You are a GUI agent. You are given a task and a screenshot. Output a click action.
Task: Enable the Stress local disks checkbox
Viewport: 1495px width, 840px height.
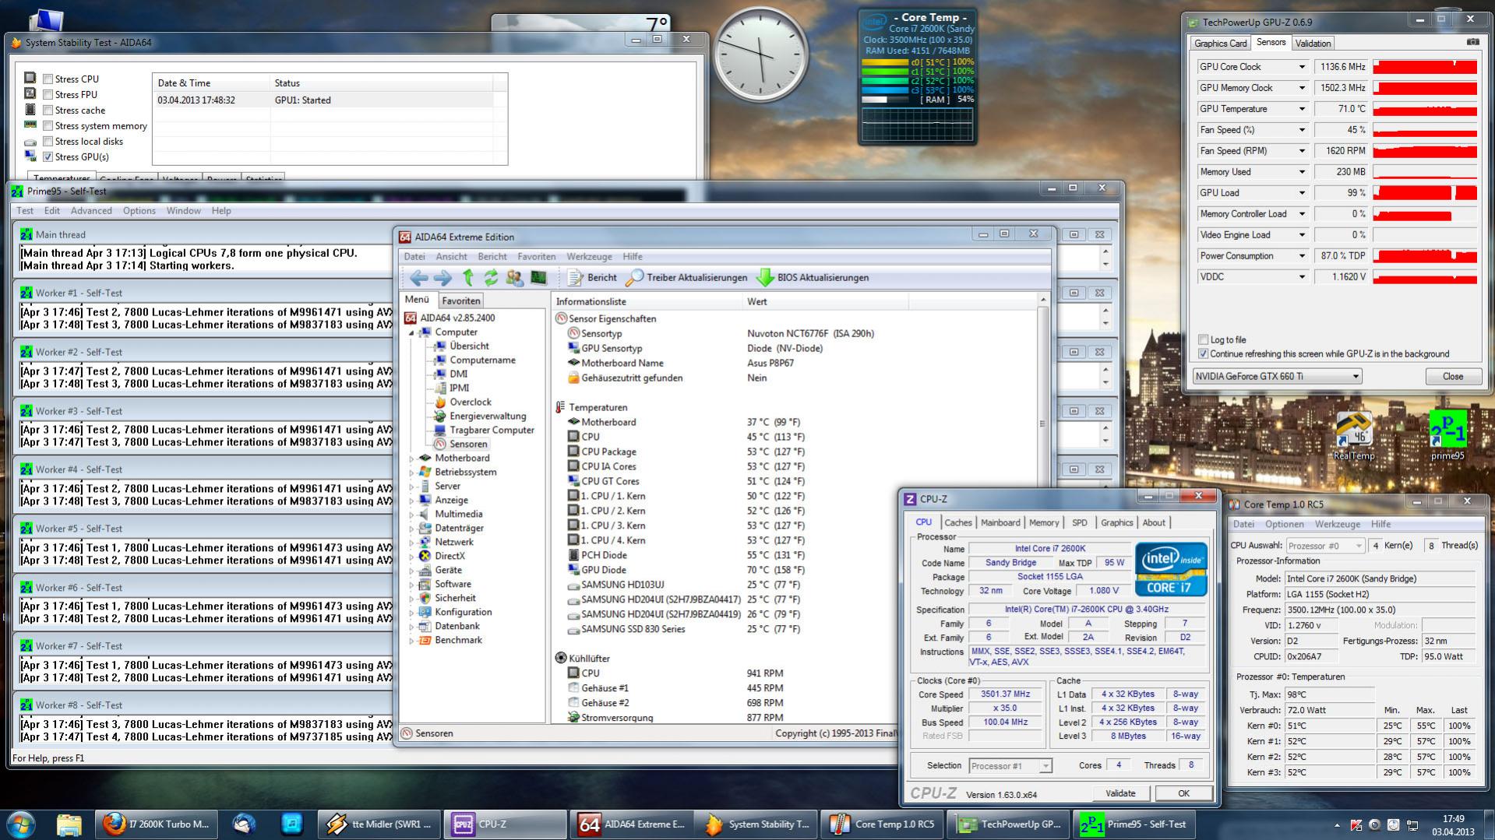point(48,141)
